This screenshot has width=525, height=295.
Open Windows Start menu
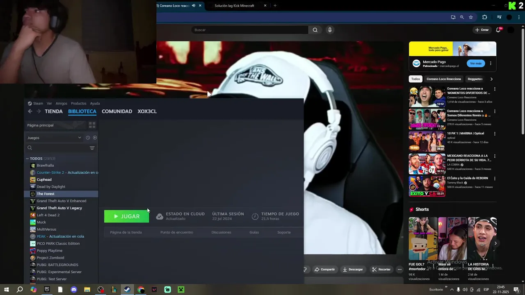click(6, 290)
